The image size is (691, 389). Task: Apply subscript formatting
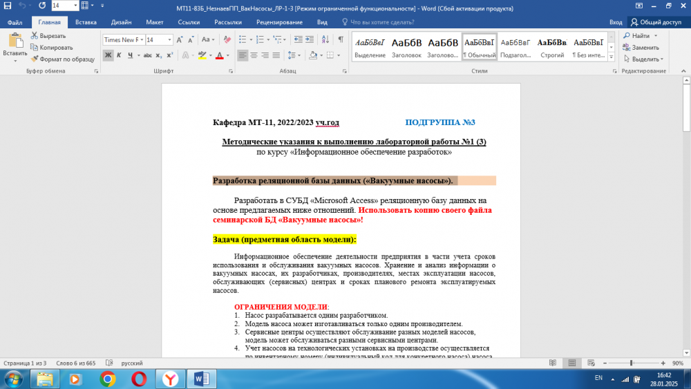pyautogui.click(x=159, y=55)
